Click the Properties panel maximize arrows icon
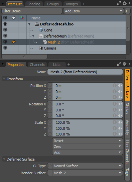Viewport: 132px width, 182px height. pos(119,64)
